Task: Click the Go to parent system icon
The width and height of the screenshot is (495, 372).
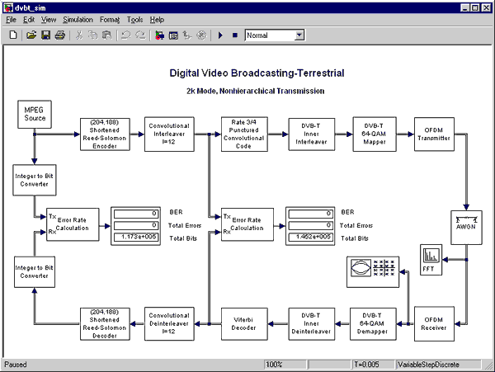Action: (187, 35)
